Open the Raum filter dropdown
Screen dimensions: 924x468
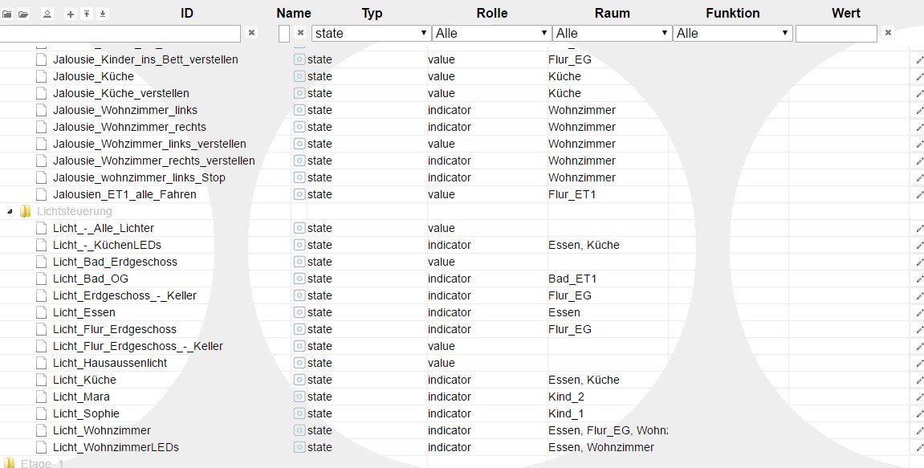611,33
